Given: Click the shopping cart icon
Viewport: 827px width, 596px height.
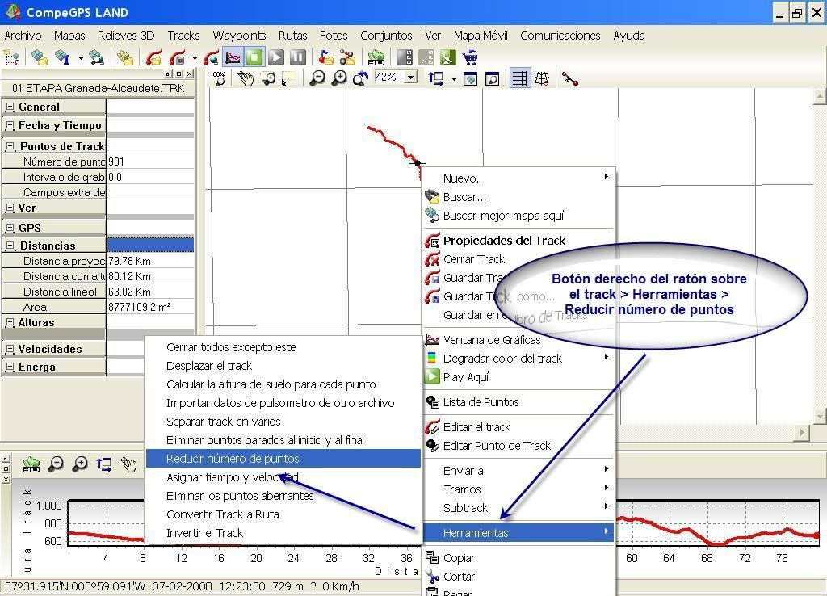Looking at the screenshot, I should point(469,57).
